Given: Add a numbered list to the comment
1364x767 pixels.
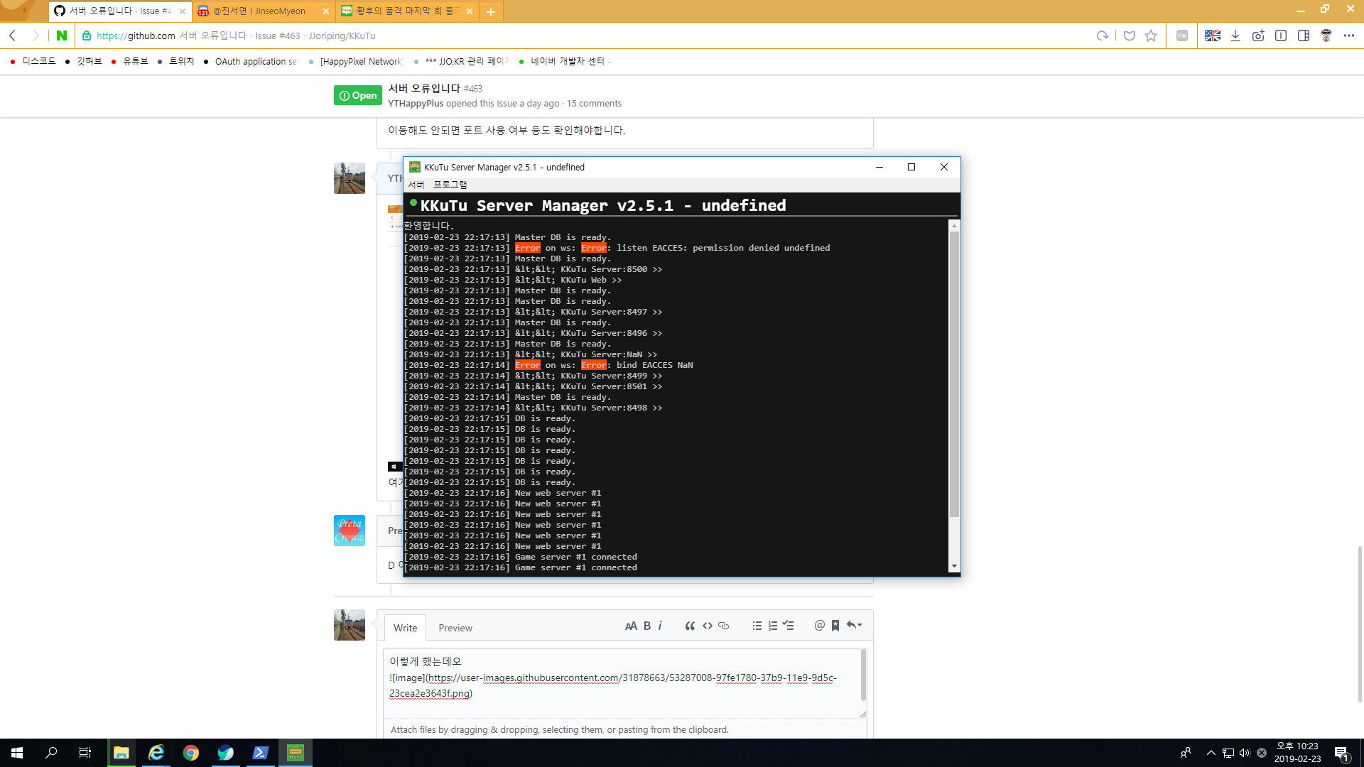Looking at the screenshot, I should (773, 626).
